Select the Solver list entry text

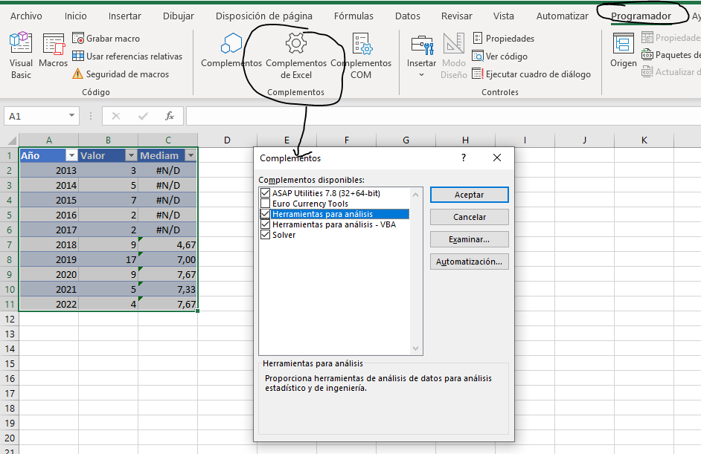tap(284, 235)
